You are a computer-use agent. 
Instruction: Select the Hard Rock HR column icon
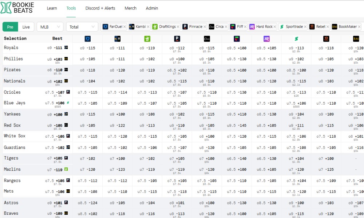pyautogui.click(x=266, y=39)
